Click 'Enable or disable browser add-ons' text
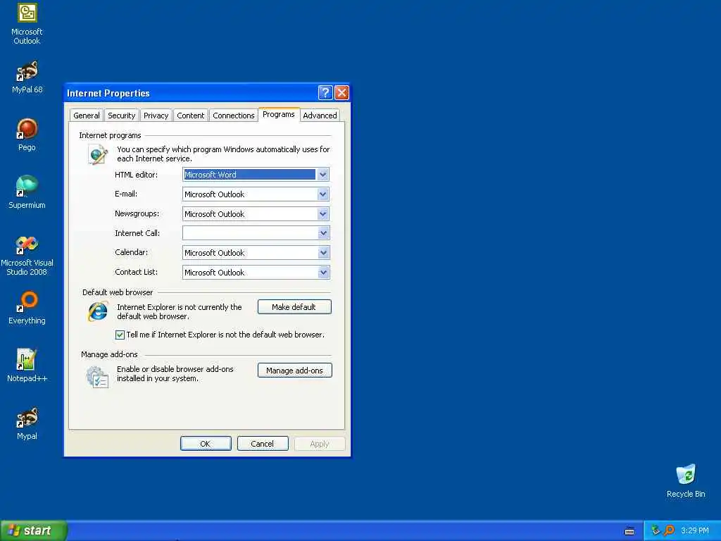The height and width of the screenshot is (541, 721). coord(175,373)
